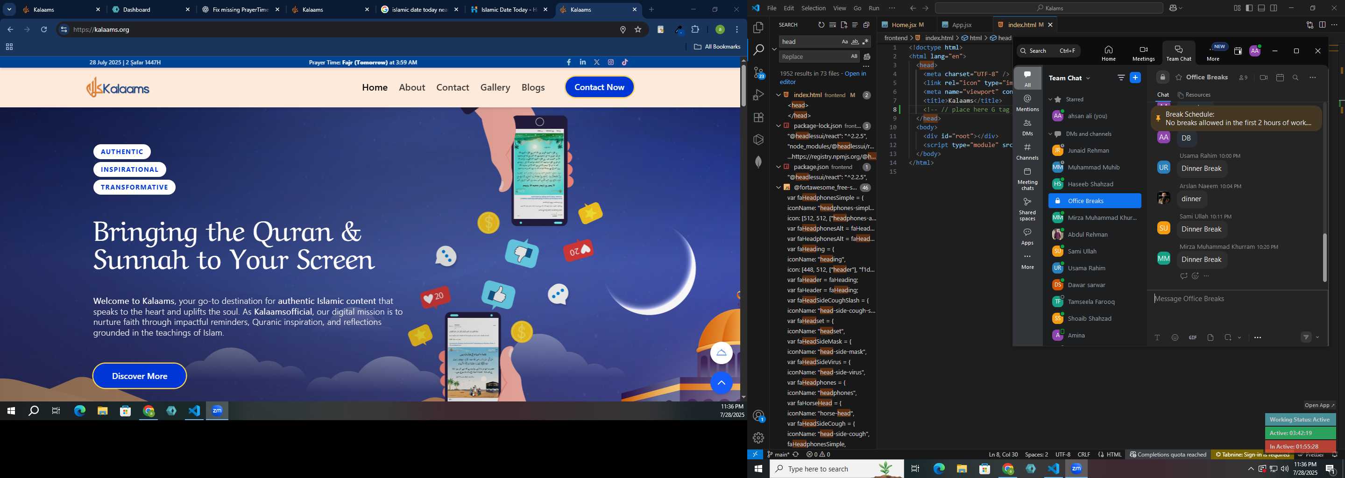Open Chrome Extensions puzzle icon

click(x=695, y=30)
